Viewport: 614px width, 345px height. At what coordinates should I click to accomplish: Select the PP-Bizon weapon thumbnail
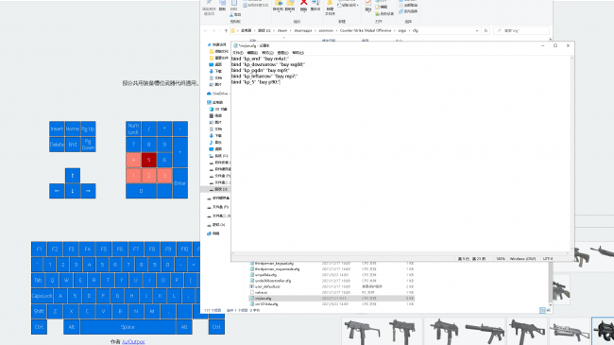(x=570, y=331)
